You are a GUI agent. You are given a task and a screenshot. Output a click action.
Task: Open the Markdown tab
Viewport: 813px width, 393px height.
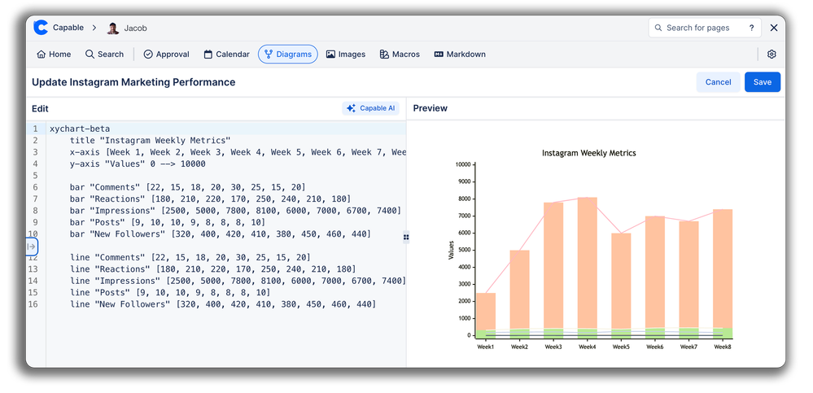[x=460, y=54]
